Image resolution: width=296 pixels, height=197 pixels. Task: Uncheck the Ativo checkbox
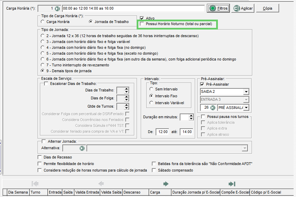click(142, 18)
